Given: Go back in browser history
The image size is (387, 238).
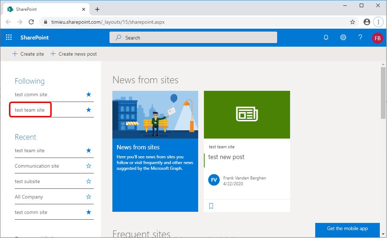Looking at the screenshot, I should (8, 22).
